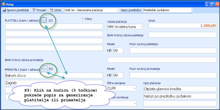The height and width of the screenshot is (110, 220).
Task: Open the datum izvršenja dropdown
Action: click(x=135, y=104)
